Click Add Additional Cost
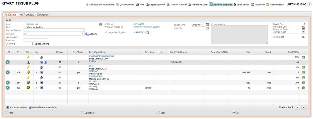This screenshot has width=313, height=119. pos(17,107)
